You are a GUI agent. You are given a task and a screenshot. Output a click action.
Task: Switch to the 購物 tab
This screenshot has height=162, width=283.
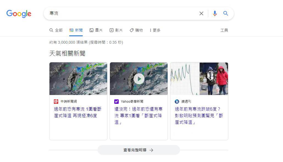[x=136, y=30]
